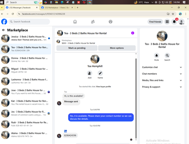
Task: Bookmark this page star icon
Action: 173,14
